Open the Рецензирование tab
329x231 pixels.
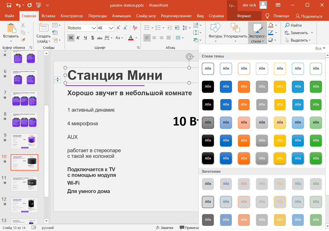176,16
